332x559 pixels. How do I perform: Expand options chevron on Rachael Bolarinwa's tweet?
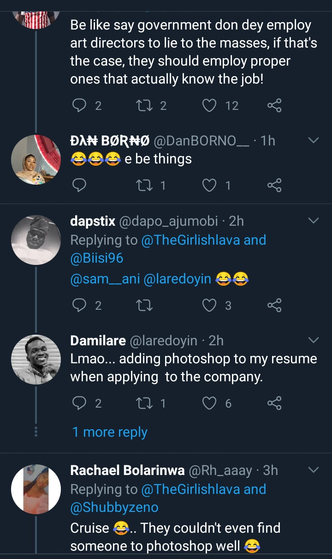tap(313, 470)
